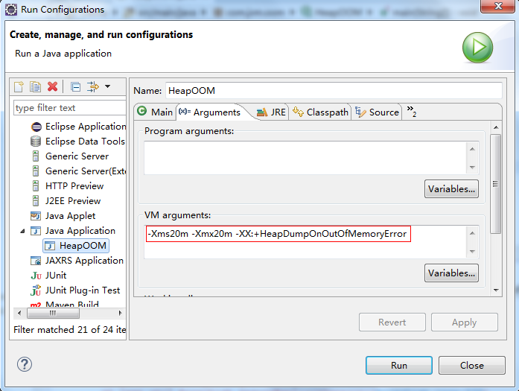This screenshot has height=391, width=519.
Task: Click the Generic Server(External) icon
Action: pyautogui.click(x=36, y=171)
